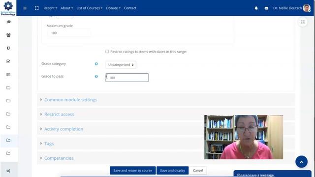
Task: Expand the Competencies section
Action: [59, 158]
